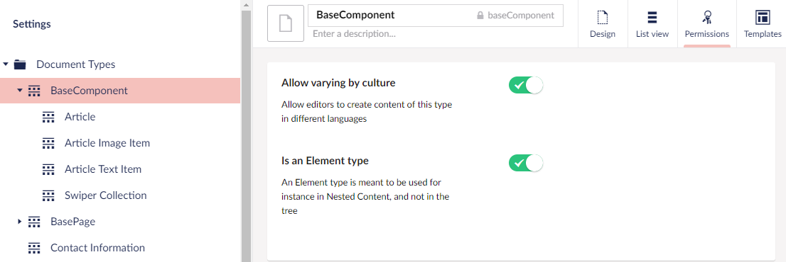Screen dimensions: 786x262
Task: Click the tree panel vertical scrollbar
Action: [246, 136]
